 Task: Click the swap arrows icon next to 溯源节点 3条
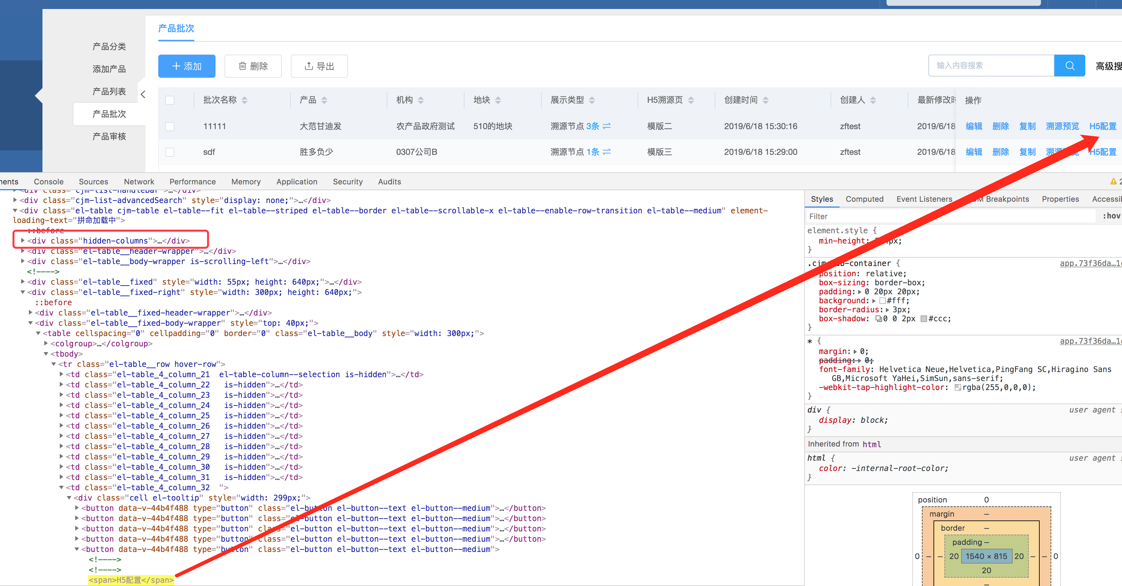pos(607,126)
